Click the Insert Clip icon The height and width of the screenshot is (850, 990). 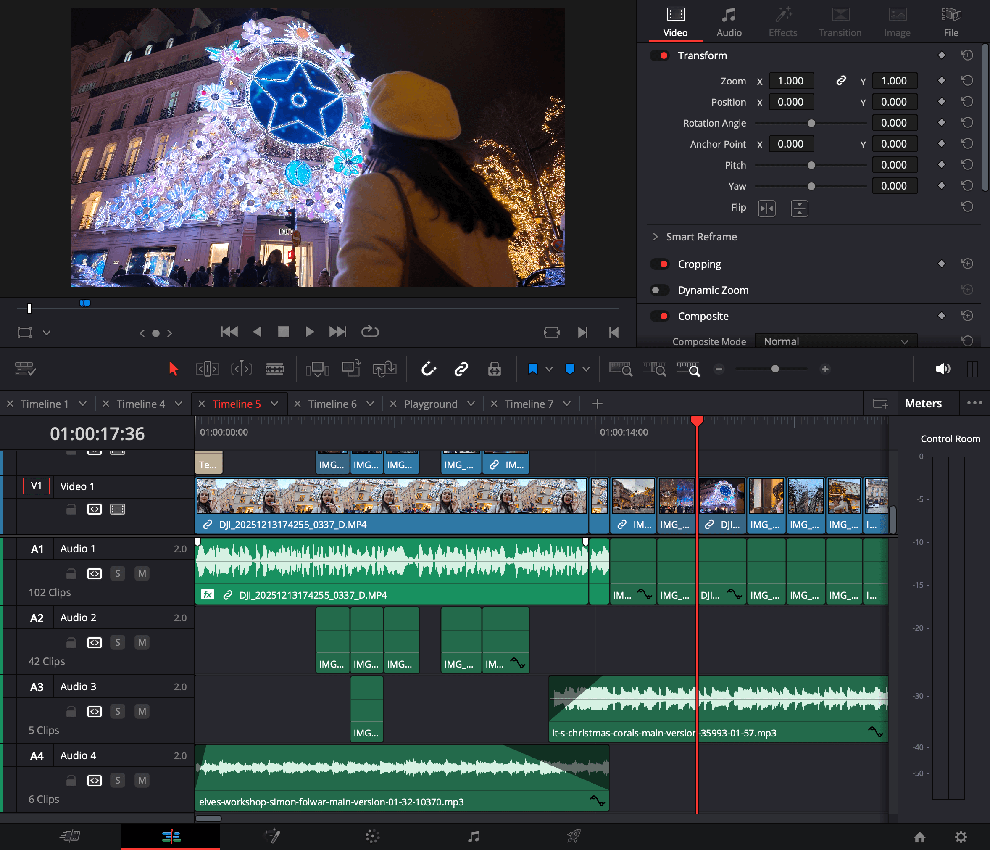click(x=318, y=369)
